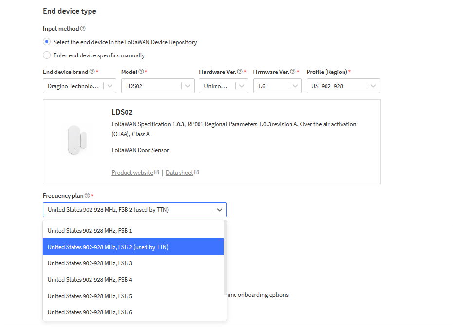Open the End device brand dropdown

coord(79,86)
